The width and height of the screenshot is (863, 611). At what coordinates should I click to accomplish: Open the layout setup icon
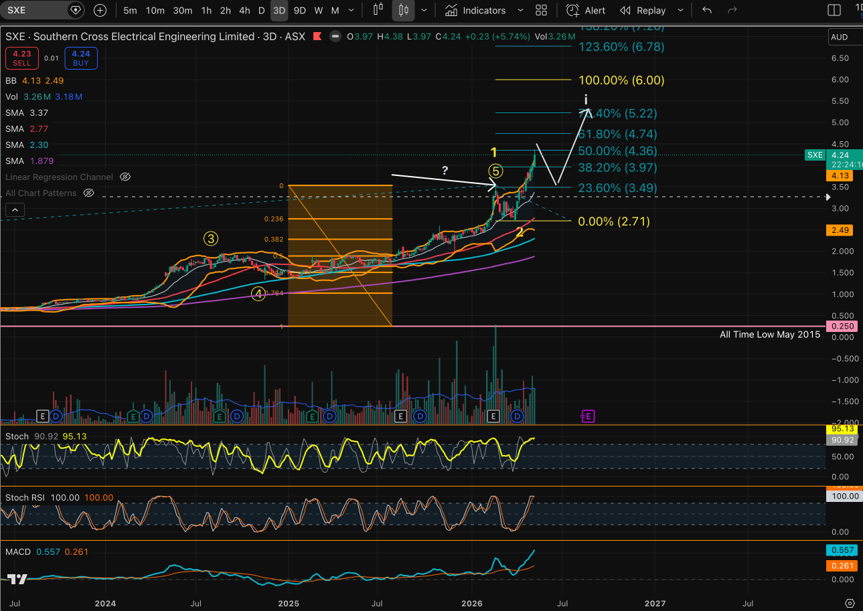coord(834,10)
